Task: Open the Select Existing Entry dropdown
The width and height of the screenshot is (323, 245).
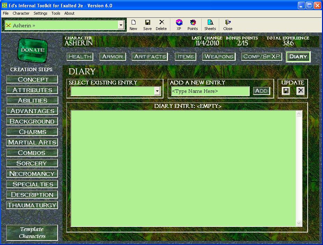Action: click(x=157, y=91)
